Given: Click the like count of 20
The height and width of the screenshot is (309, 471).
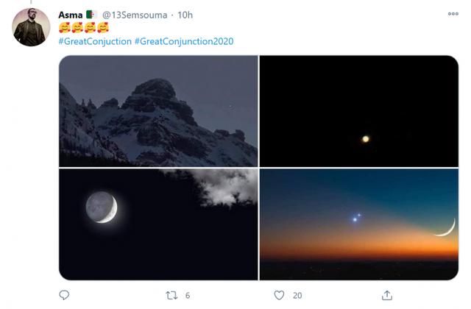Looking at the screenshot, I should 297,295.
